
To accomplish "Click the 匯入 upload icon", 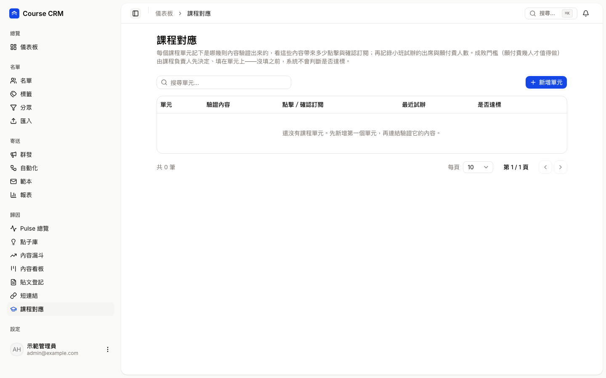I will pos(13,121).
